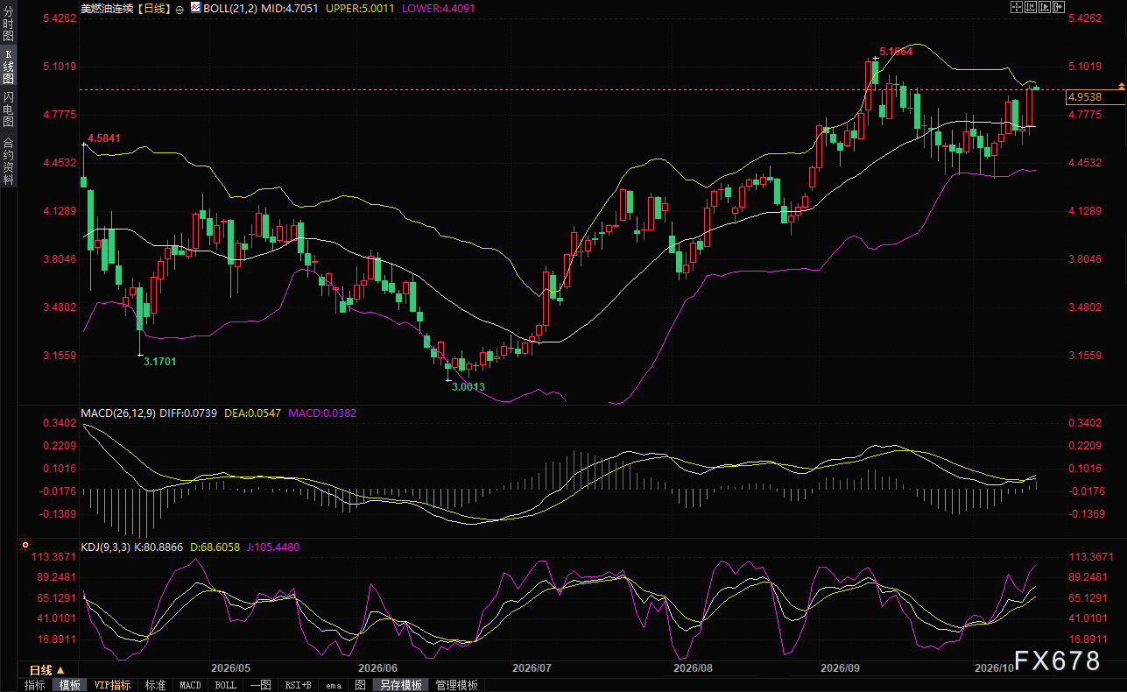Click the chart icon with play triangle

1045,7
